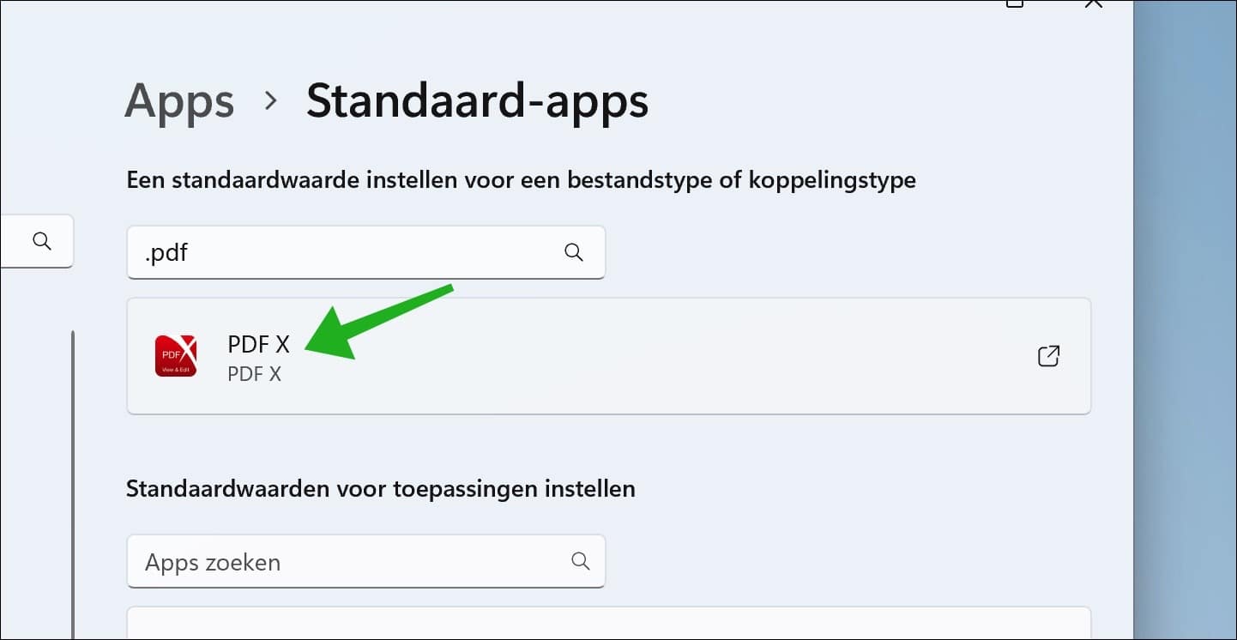Screen dimensions: 1237x640
Task: Select the PDF X subtitle text
Action: (256, 374)
